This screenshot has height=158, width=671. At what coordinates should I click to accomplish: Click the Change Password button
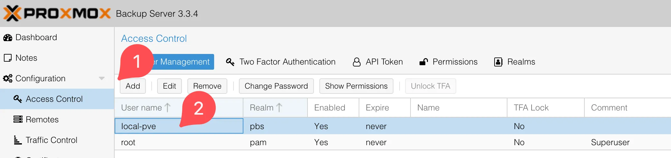pos(276,86)
